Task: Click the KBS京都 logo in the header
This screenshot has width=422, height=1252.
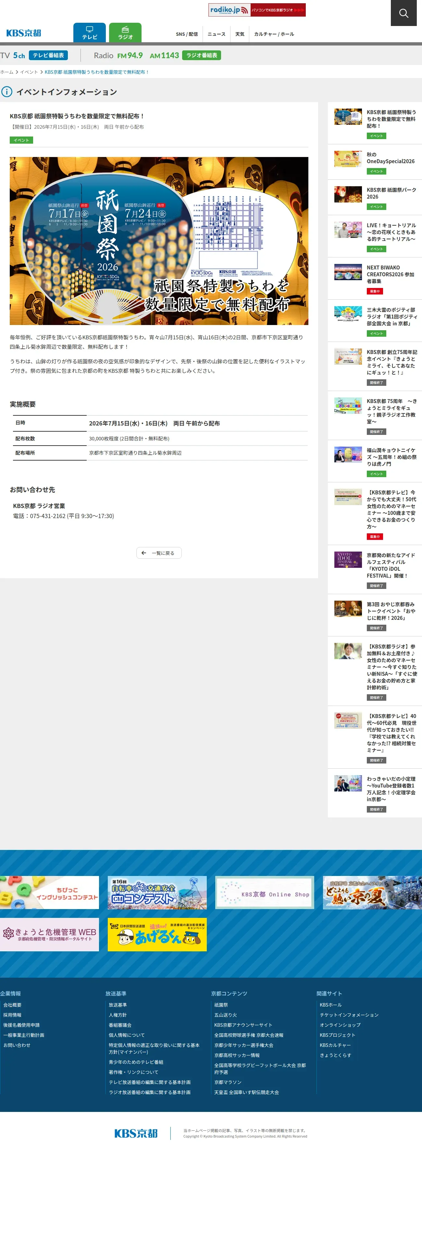Action: (23, 33)
